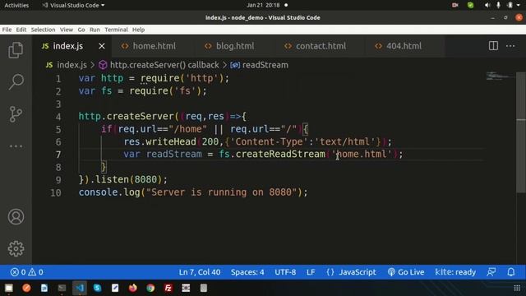Image resolution: width=526 pixels, height=296 pixels.
Task: Close the index.js tab
Action: [102, 46]
